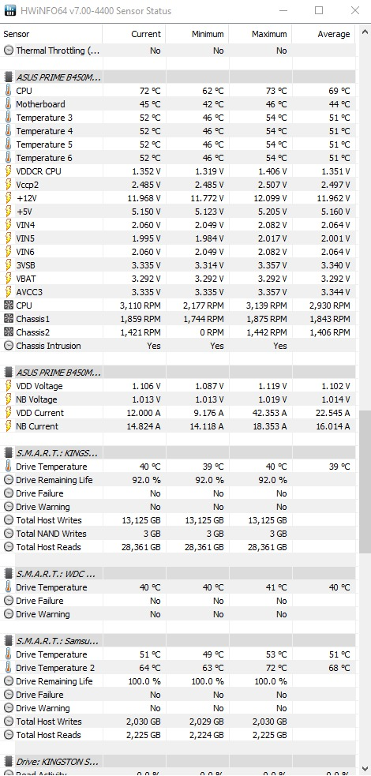
Task: Click the HWiNFO64 title bar app icon
Action: pos(9,10)
